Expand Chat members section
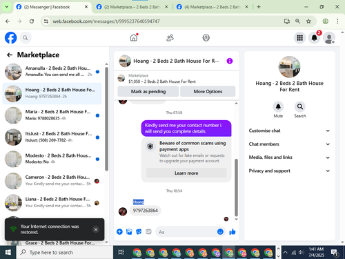This screenshot has height=259, width=345. pyautogui.click(x=289, y=144)
